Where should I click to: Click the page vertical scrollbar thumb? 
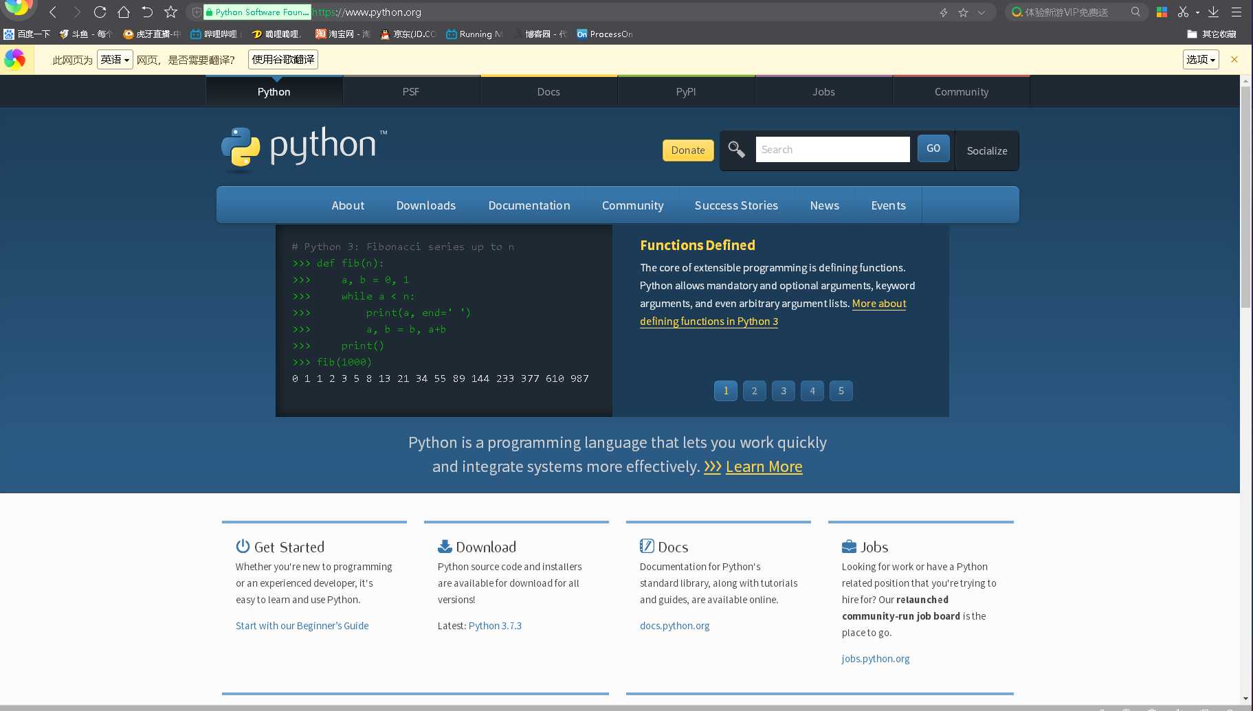1245,196
